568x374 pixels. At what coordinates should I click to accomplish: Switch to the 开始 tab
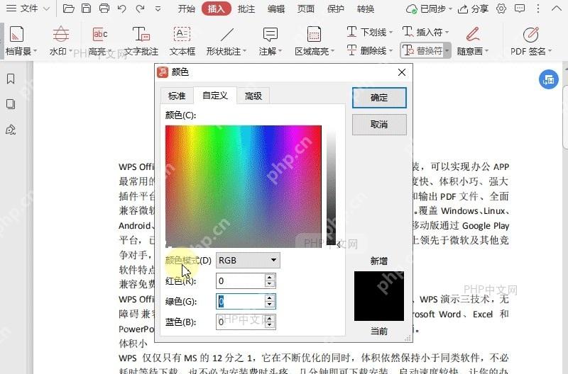187,8
